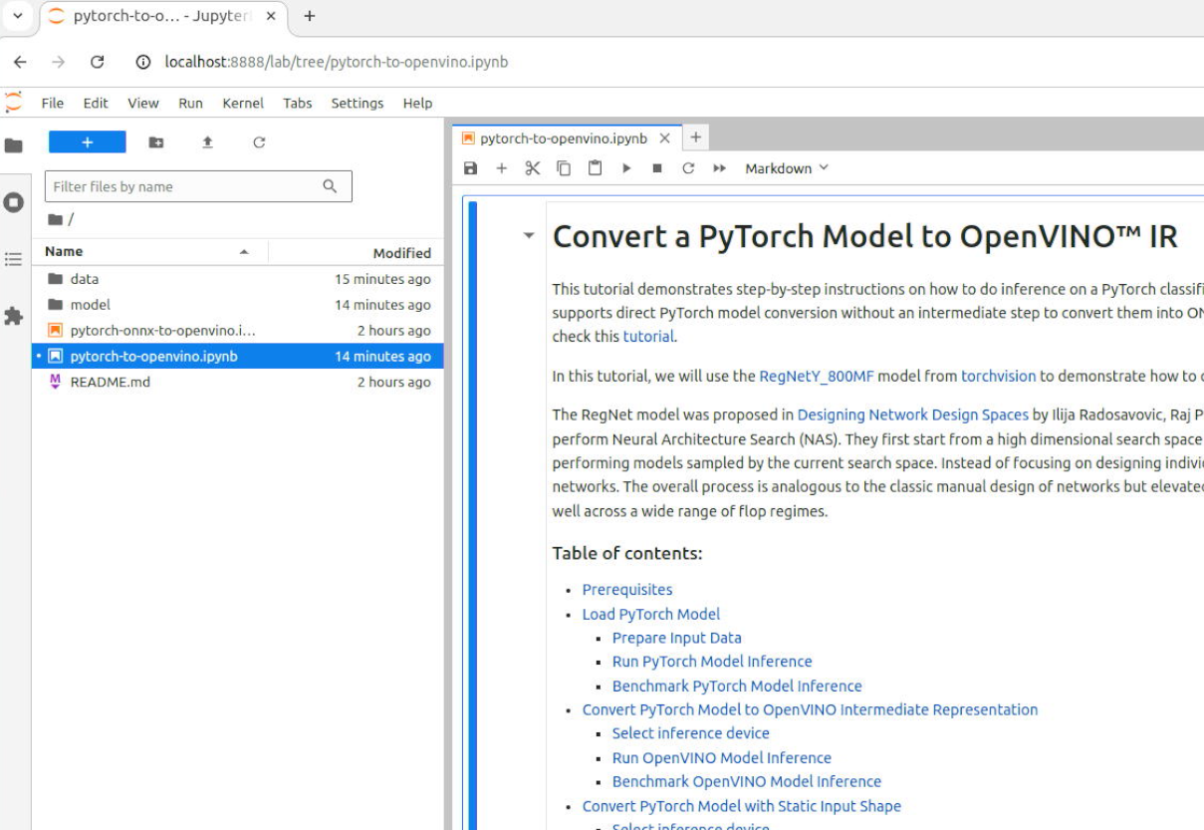The width and height of the screenshot is (1204, 830).
Task: Cut the selected cell with scissors icon
Action: (533, 168)
